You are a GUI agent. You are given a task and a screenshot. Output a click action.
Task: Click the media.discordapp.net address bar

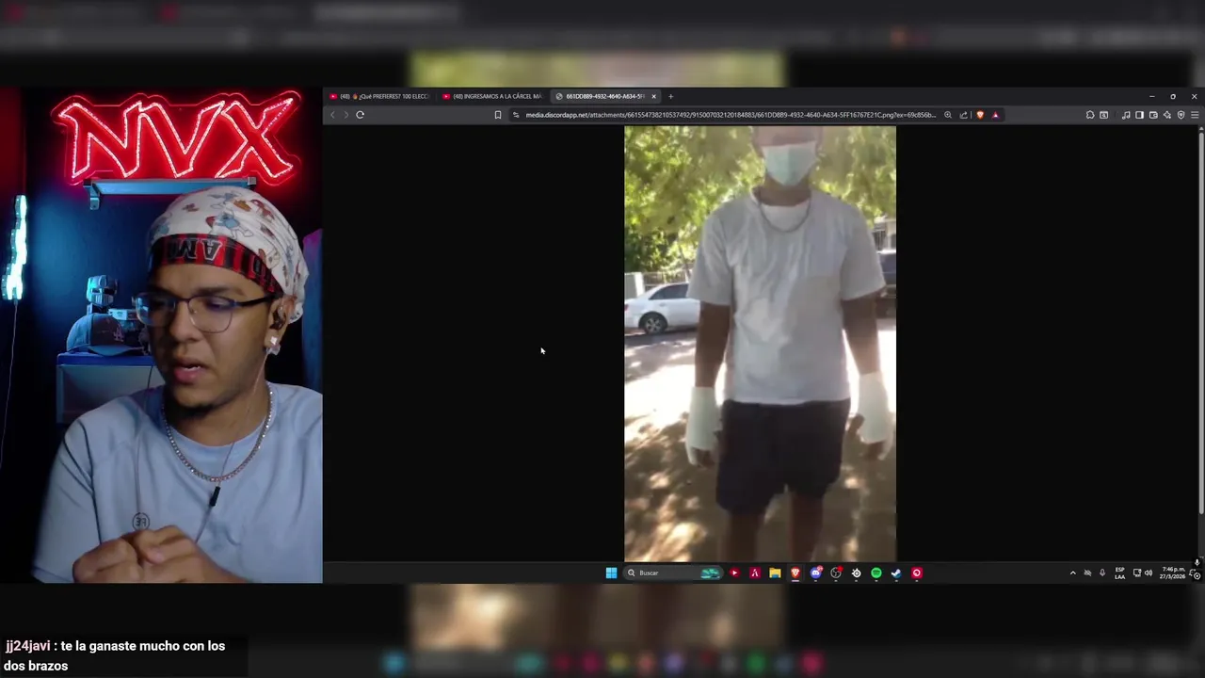pos(730,115)
